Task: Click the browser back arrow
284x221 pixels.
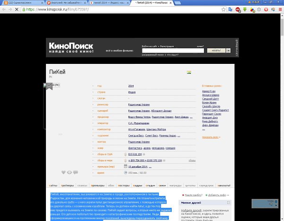Action: pos(4,9)
